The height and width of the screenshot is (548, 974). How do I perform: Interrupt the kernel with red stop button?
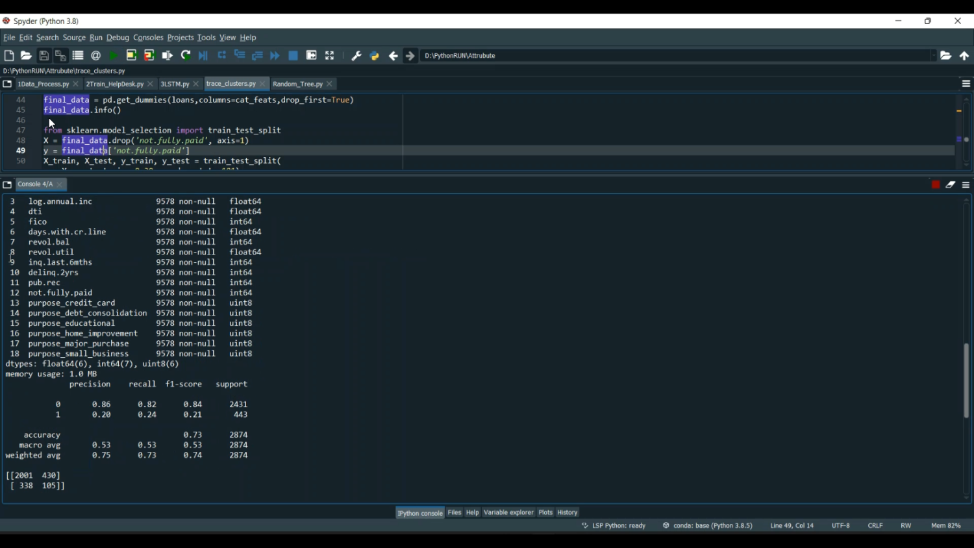point(936,185)
